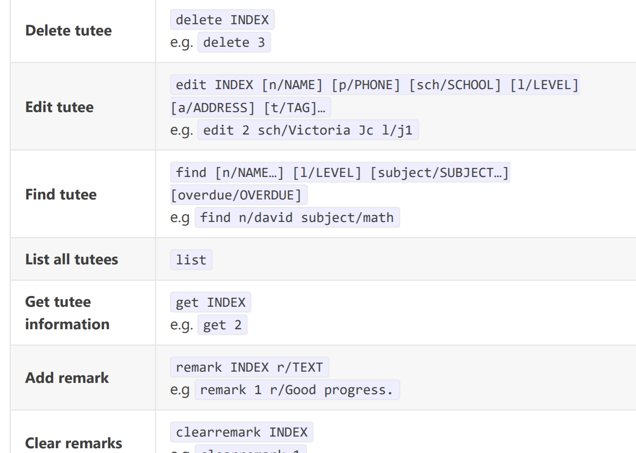
Task: Click the 'find n/david subject/math' example
Action: pyautogui.click(x=297, y=217)
